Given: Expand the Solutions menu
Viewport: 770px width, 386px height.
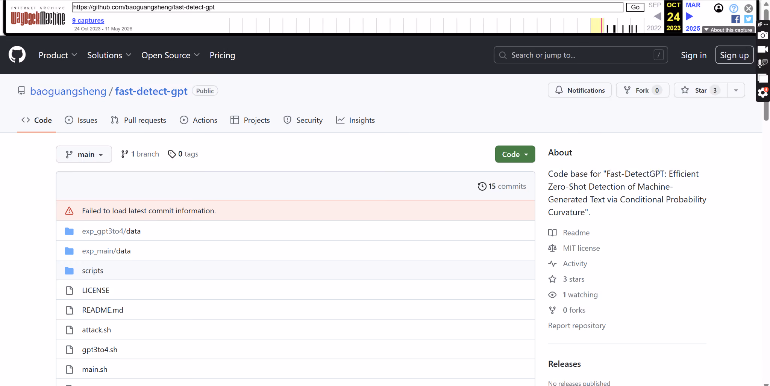Looking at the screenshot, I should pos(109,55).
